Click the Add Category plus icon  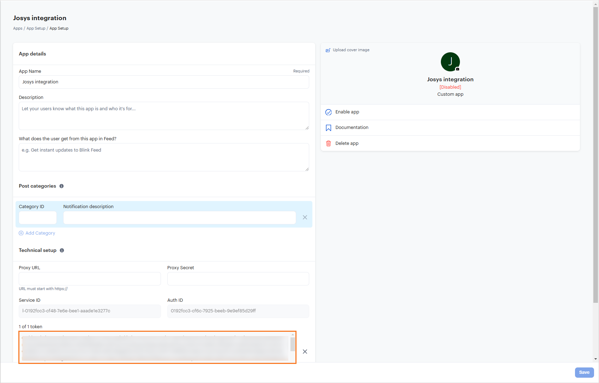(21, 233)
